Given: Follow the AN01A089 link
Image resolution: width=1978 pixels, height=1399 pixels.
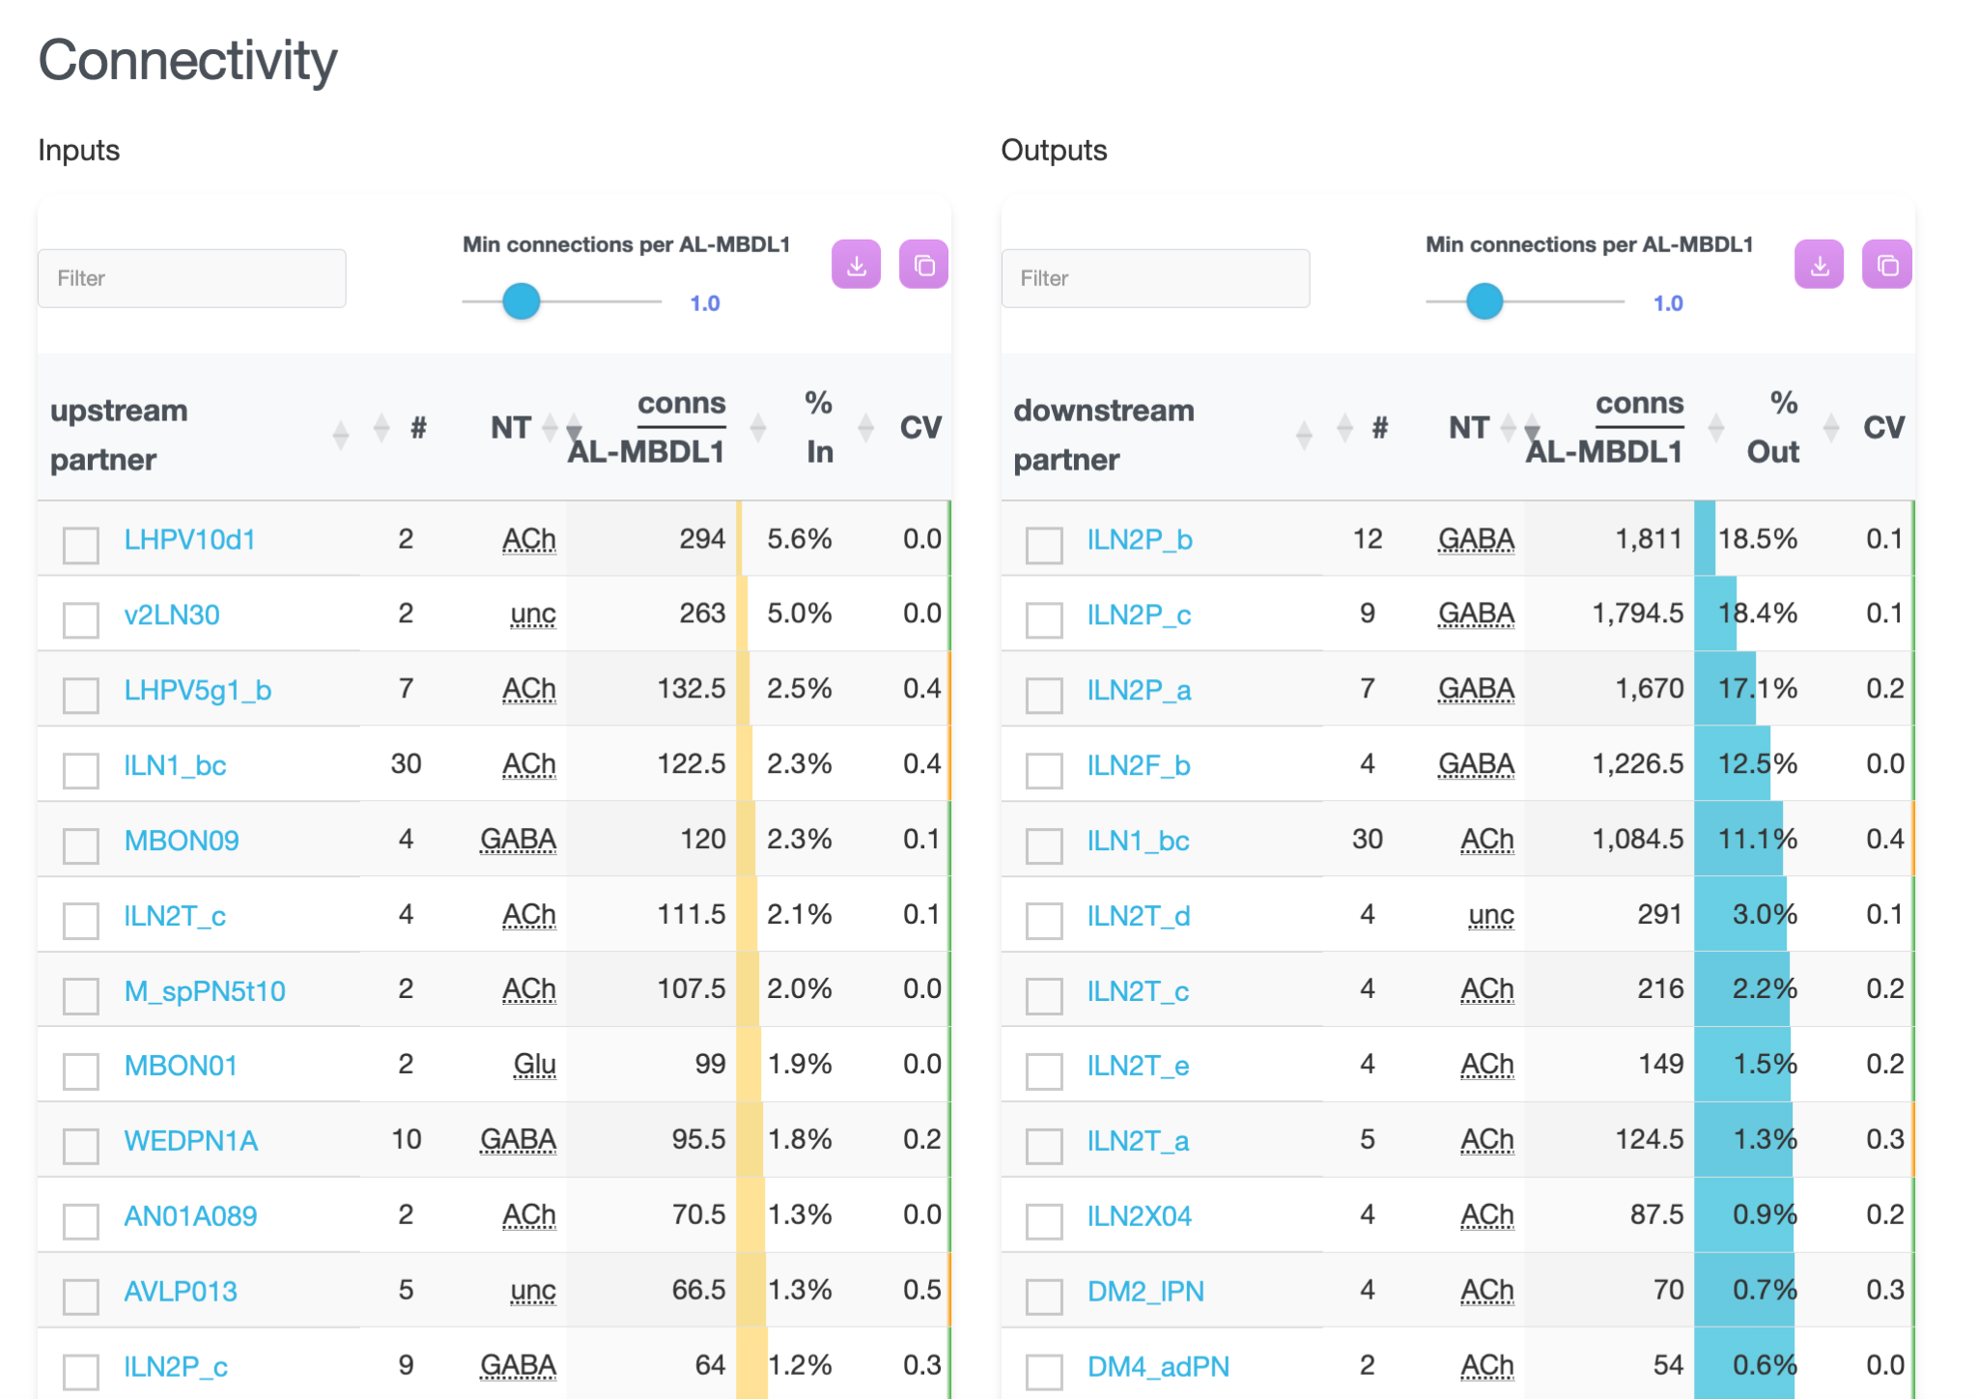Looking at the screenshot, I should tap(190, 1215).
